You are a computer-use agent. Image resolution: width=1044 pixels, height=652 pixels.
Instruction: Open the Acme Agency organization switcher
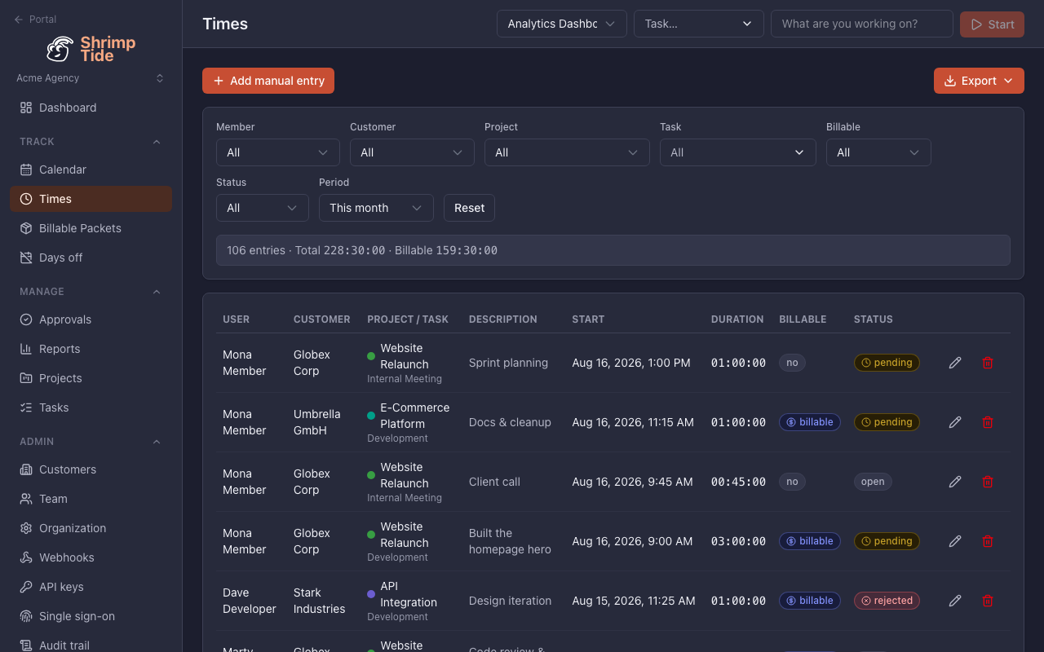(91, 78)
